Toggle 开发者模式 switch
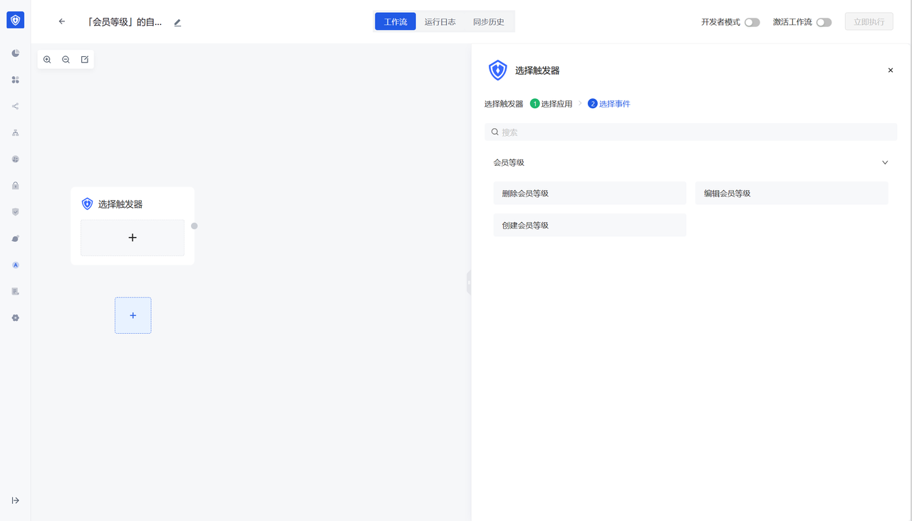 (752, 23)
